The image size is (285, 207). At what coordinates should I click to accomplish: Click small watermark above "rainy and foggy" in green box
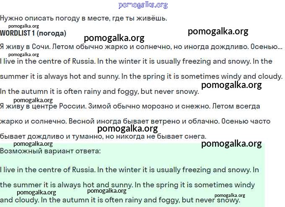pyautogui.click(x=107, y=191)
